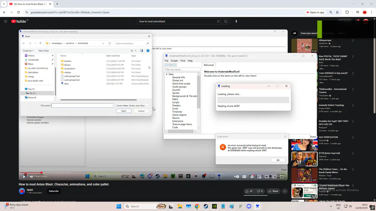Subscribe to the Quiet channel
The width and height of the screenshot is (376, 211).
(54, 191)
